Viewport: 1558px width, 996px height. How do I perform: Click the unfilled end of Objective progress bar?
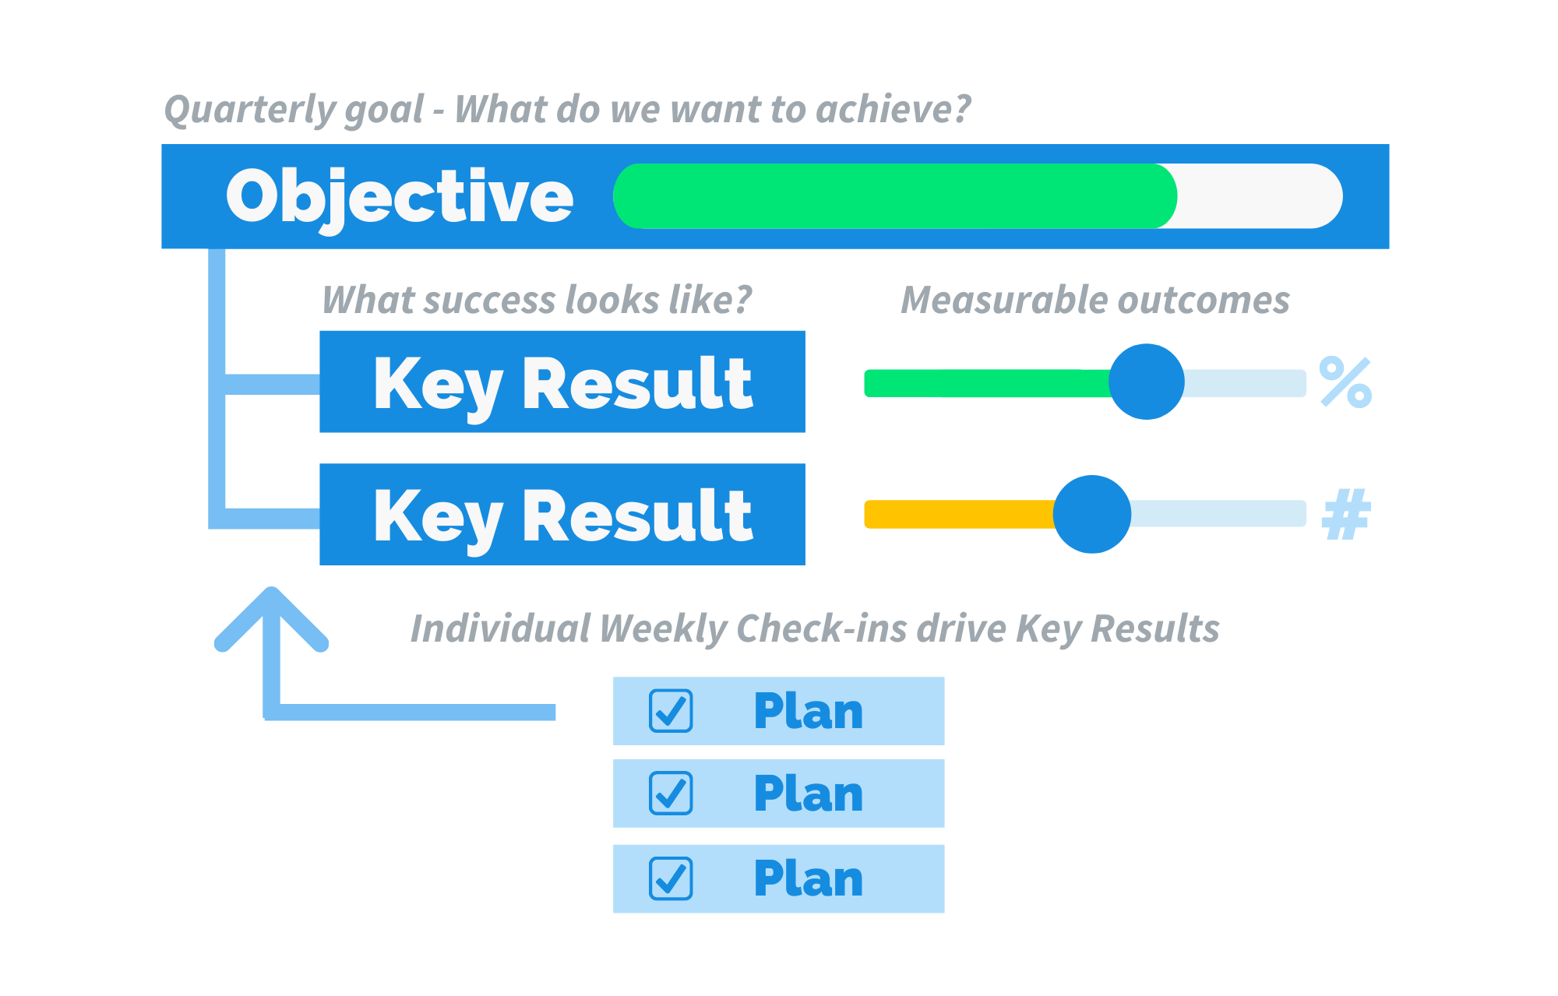1260,195
